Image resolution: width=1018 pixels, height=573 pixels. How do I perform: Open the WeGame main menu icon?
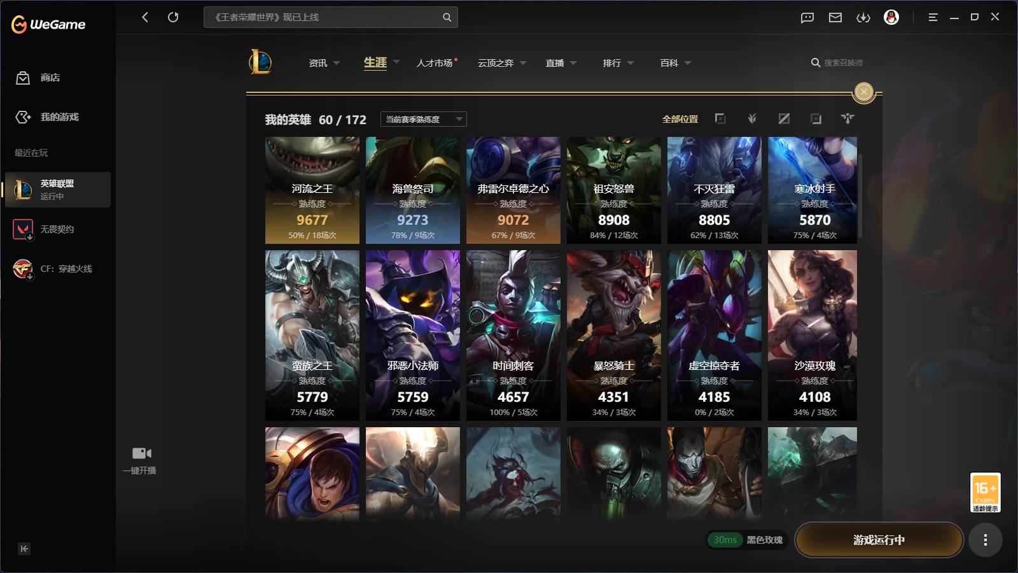click(x=933, y=18)
